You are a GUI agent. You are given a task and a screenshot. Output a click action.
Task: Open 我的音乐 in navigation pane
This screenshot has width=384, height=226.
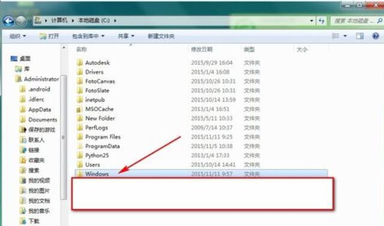point(35,211)
